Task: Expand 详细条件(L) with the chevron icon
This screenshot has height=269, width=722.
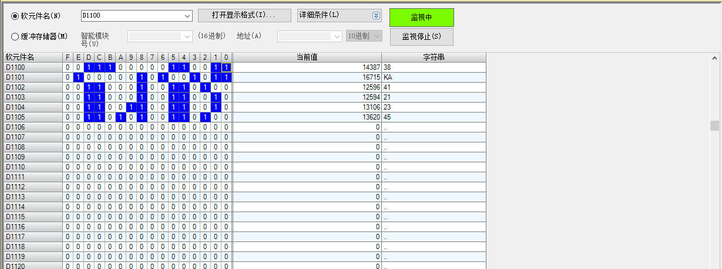Action: (x=376, y=16)
